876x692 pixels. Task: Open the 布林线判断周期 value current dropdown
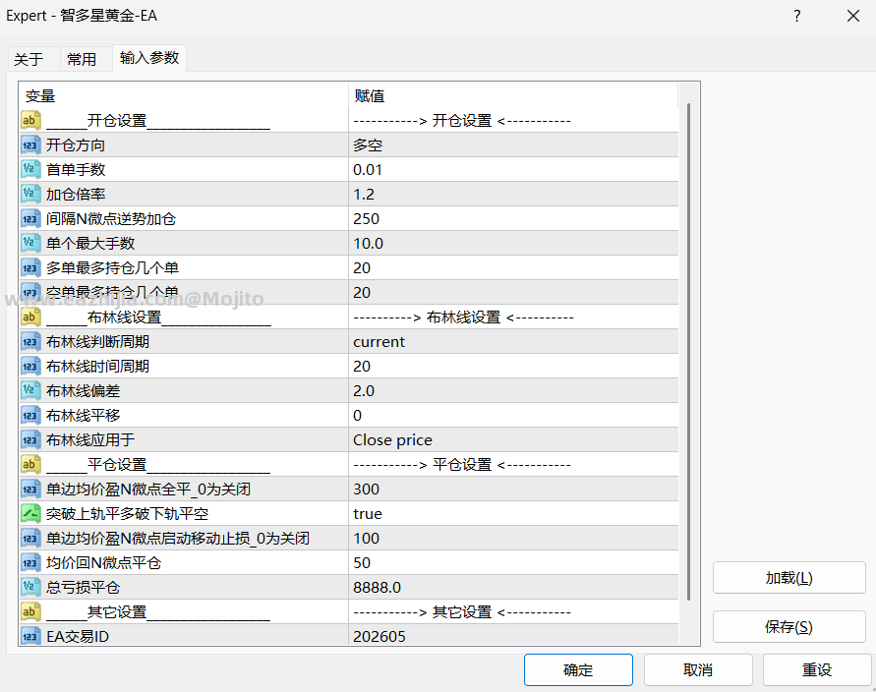[513, 342]
